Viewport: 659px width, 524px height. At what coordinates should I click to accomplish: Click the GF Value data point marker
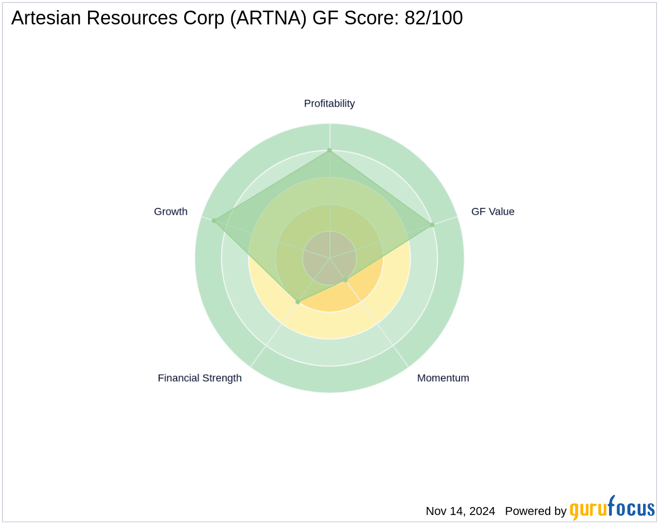tap(432, 225)
